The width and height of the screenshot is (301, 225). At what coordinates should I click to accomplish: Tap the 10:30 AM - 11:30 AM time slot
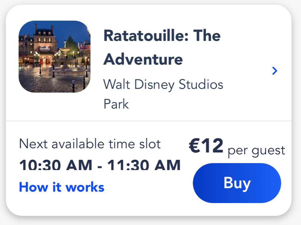(x=100, y=165)
